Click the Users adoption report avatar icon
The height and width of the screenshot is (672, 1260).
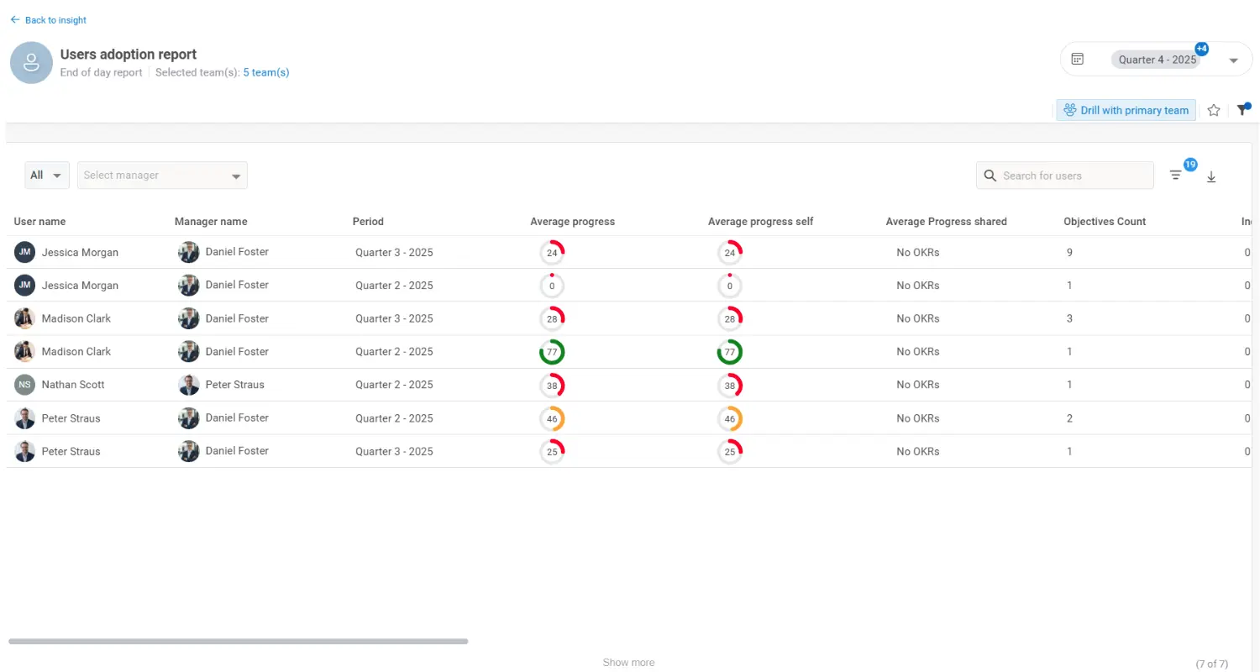31,62
